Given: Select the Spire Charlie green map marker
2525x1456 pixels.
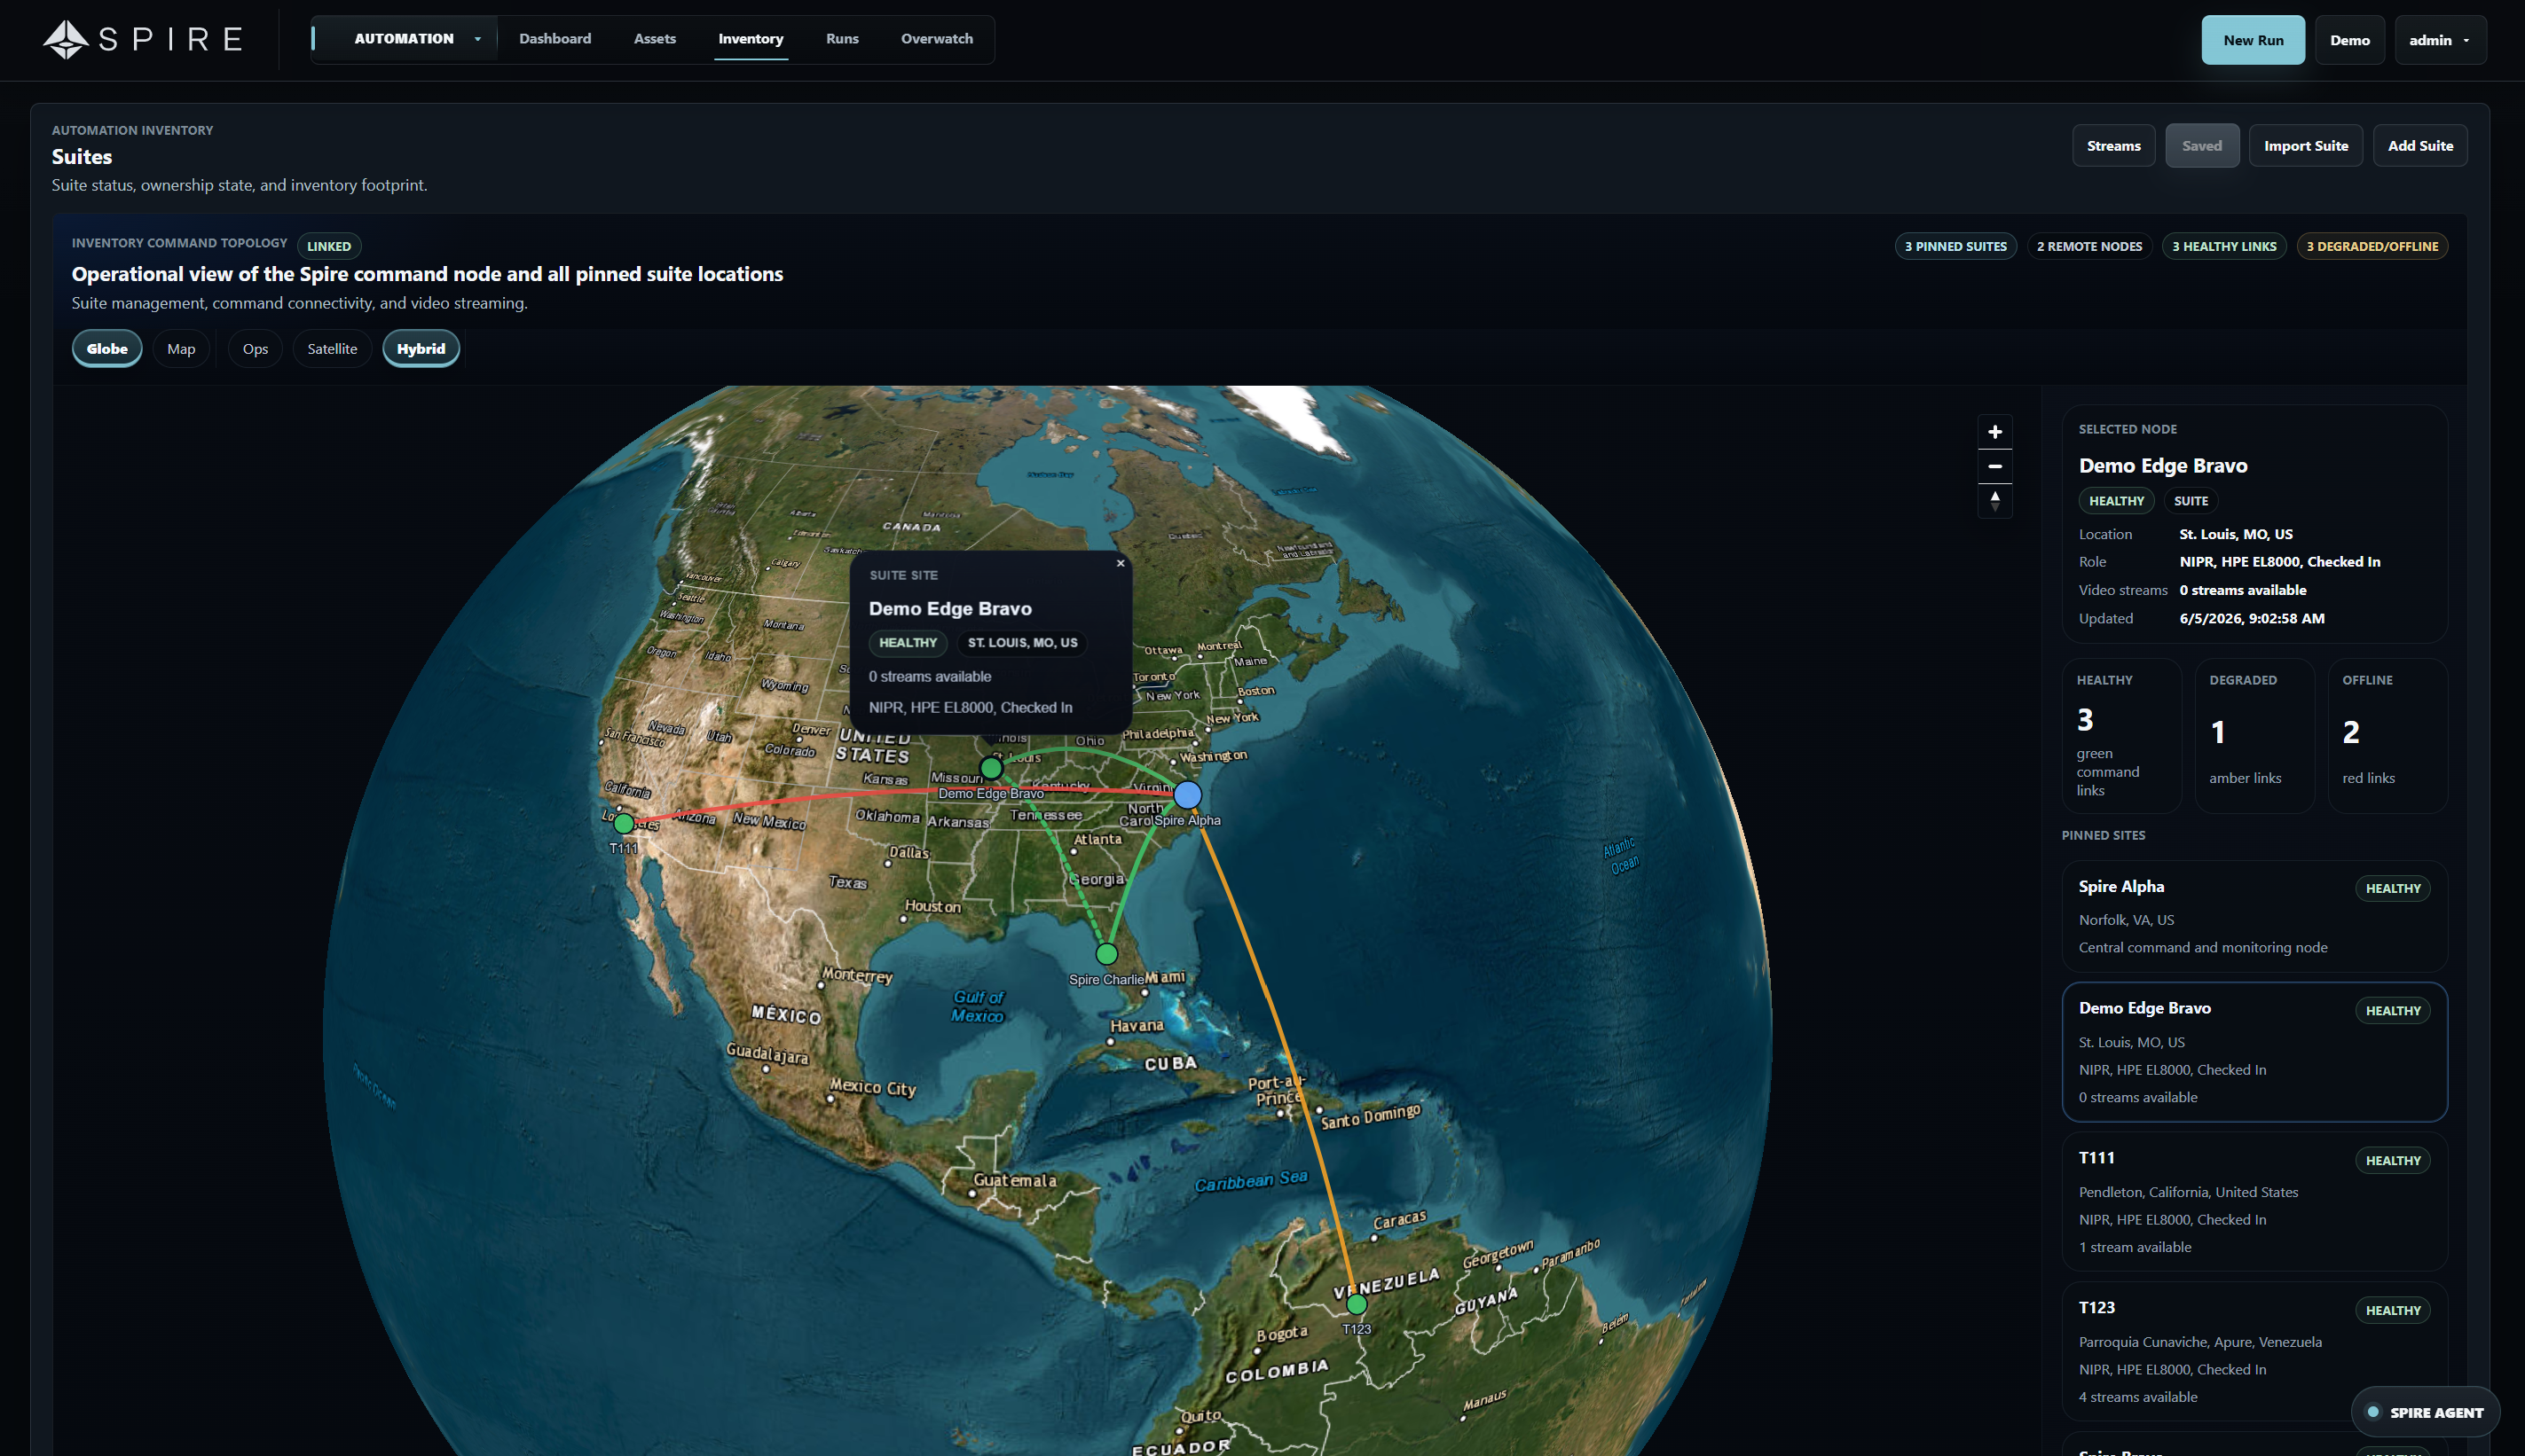Looking at the screenshot, I should pyautogui.click(x=1106, y=953).
